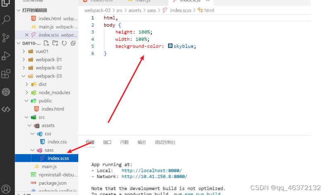This screenshot has height=195, width=327.
Task: Switch to the 终端 panel tab
Action: tap(90, 143)
